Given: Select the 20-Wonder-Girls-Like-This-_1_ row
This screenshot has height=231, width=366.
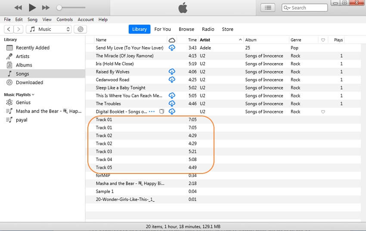Looking at the screenshot, I should point(223,199).
